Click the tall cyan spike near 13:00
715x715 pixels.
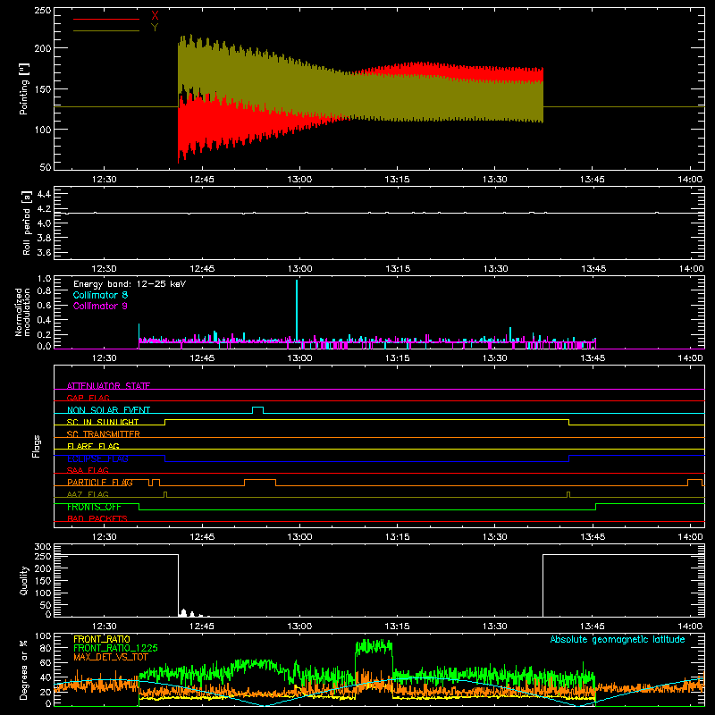297,310
